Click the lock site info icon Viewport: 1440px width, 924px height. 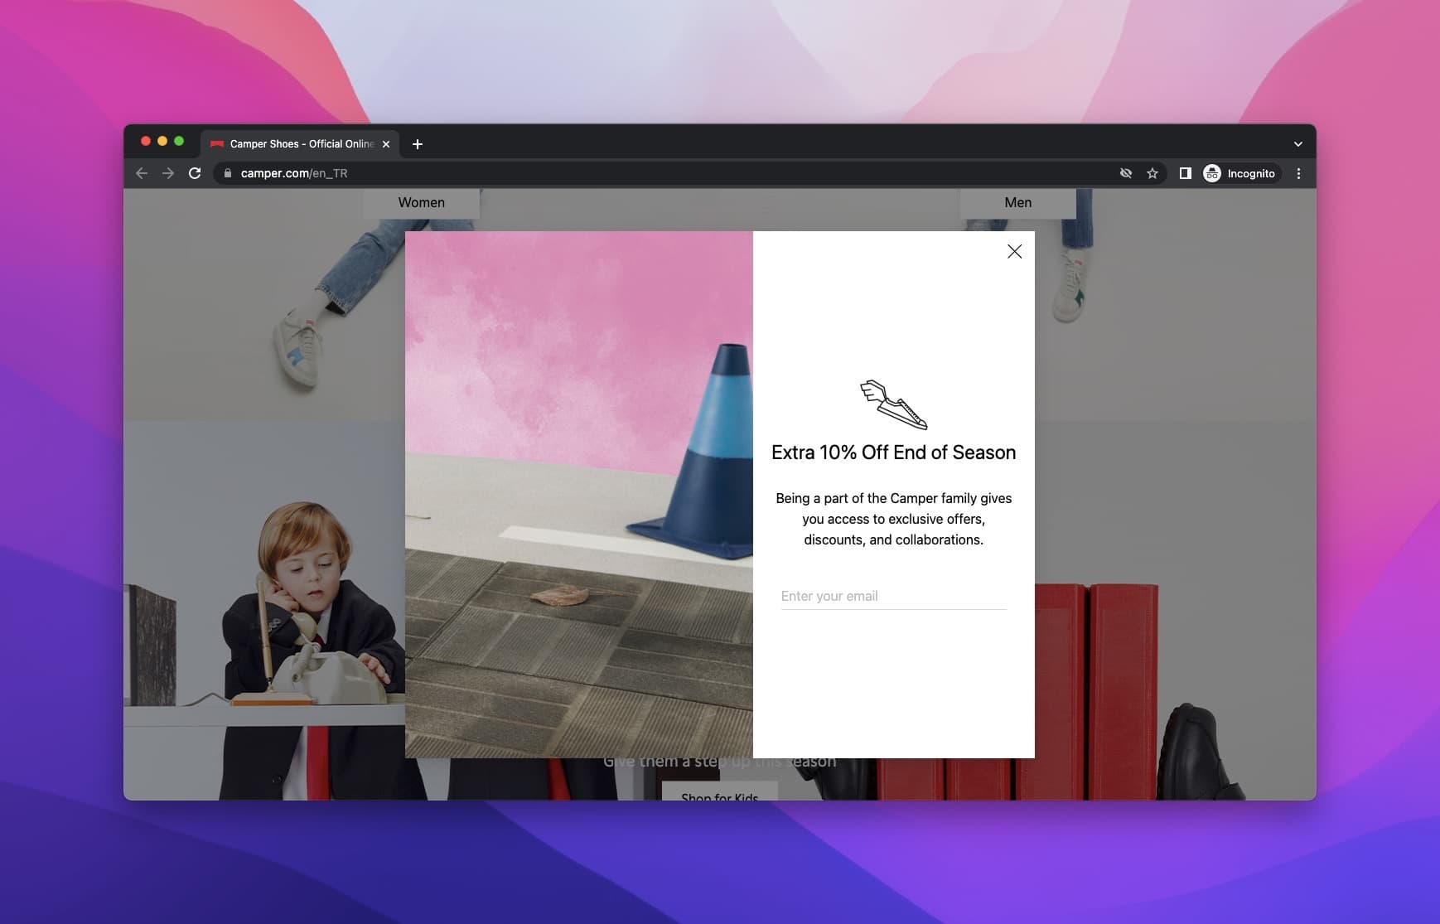click(228, 173)
